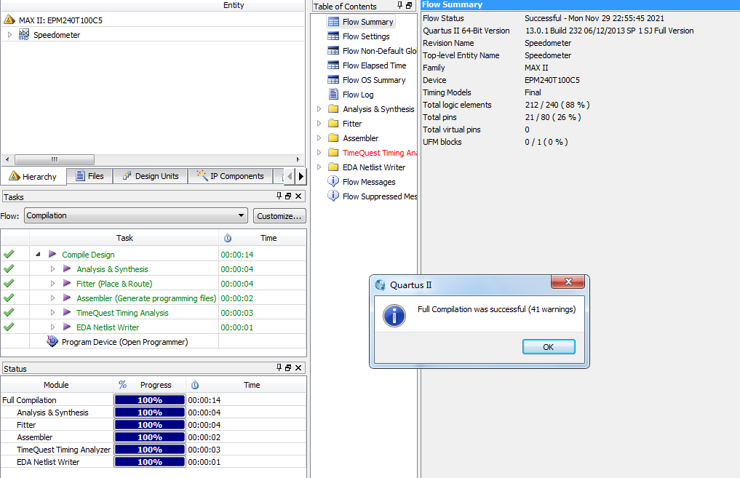This screenshot has height=478, width=740.
Task: Click the percent icon in Status header
Action: click(x=123, y=385)
